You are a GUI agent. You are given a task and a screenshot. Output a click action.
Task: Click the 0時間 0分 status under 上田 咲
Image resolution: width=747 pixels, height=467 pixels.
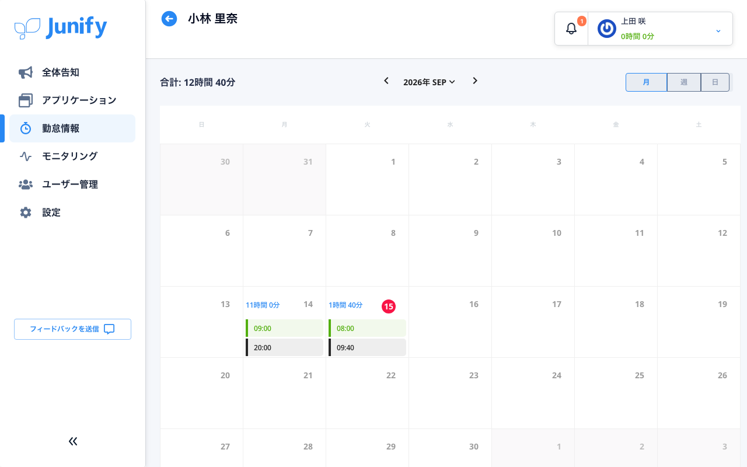(637, 36)
